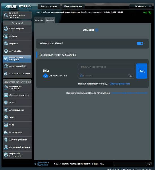Open Брандмауер menu item
This screenshot has width=155, height=170.
[17, 132]
